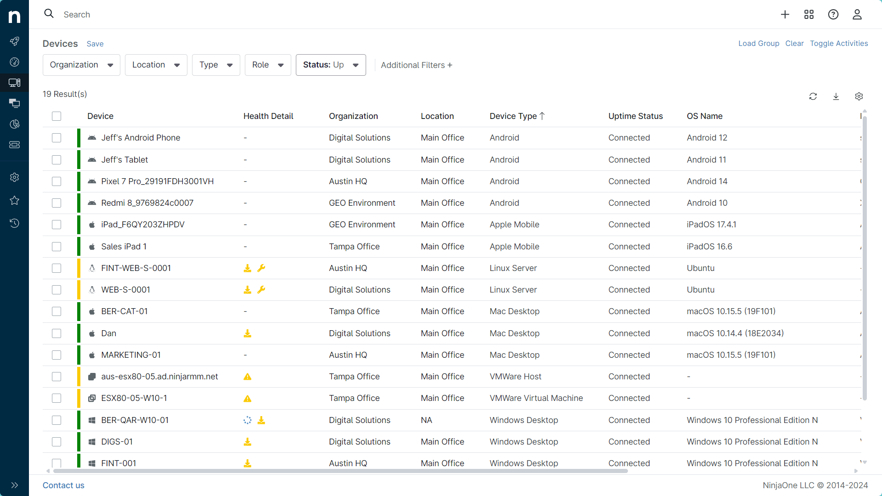The image size is (882, 496).
Task: Create new item with plus icon
Action: click(785, 14)
